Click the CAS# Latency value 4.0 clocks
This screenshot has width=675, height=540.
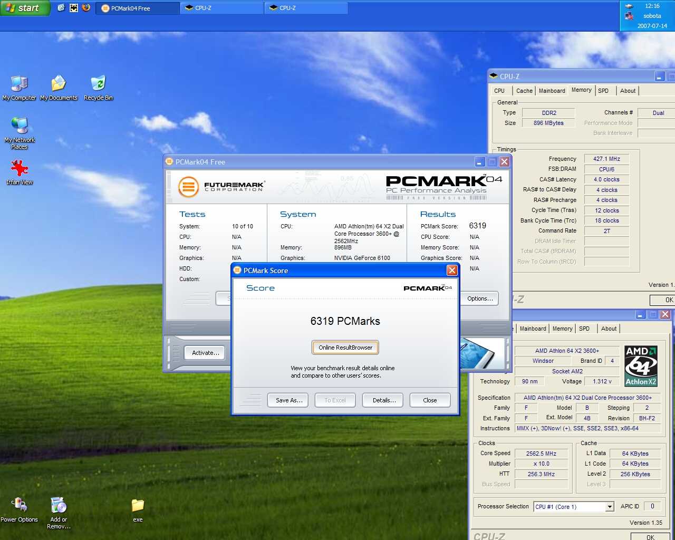pyautogui.click(x=606, y=179)
